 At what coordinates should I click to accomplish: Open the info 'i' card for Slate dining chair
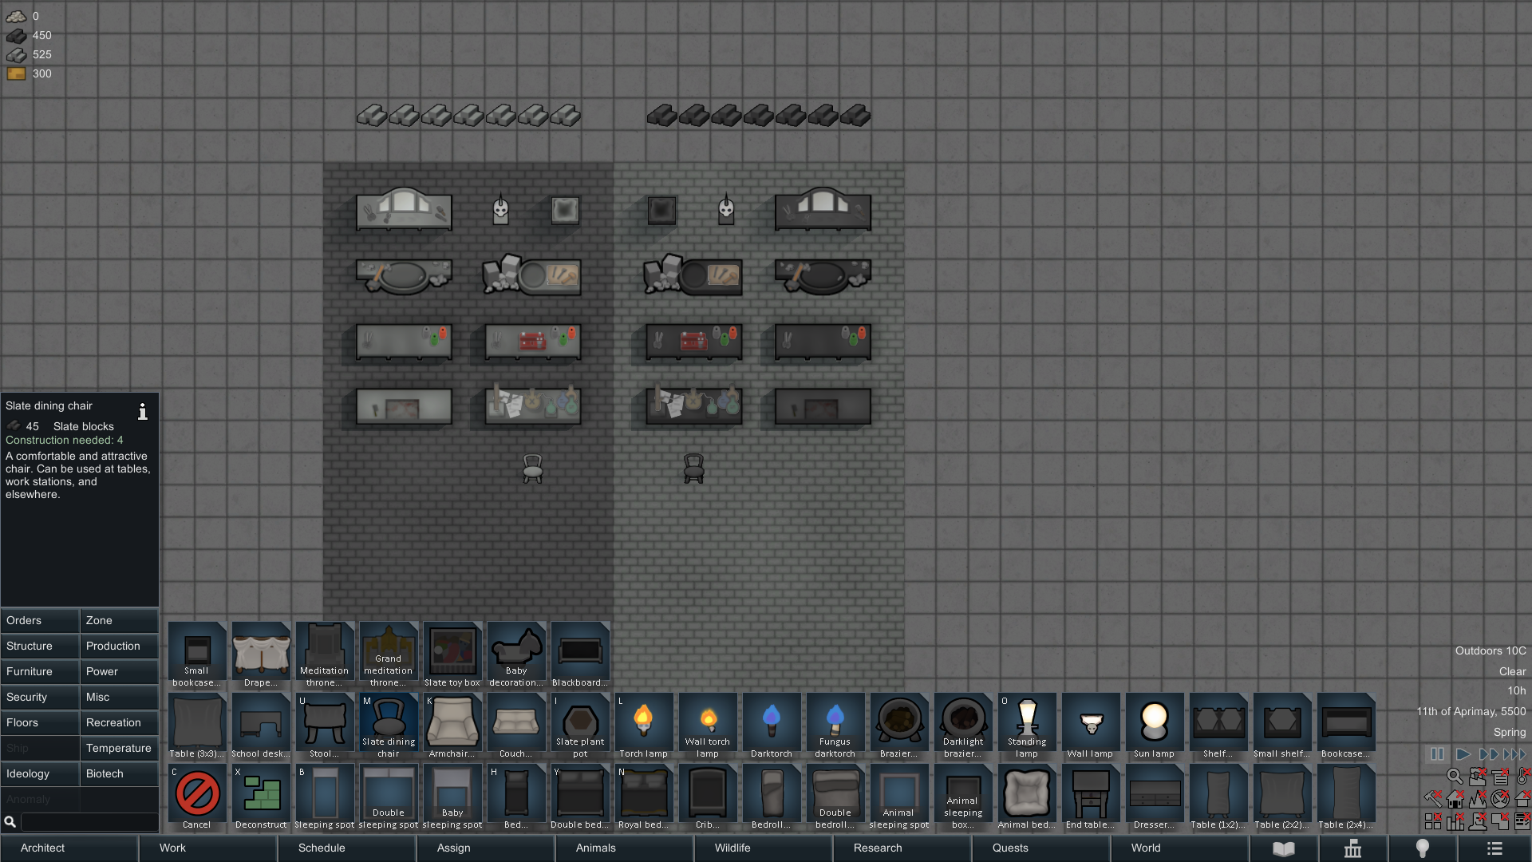click(143, 411)
